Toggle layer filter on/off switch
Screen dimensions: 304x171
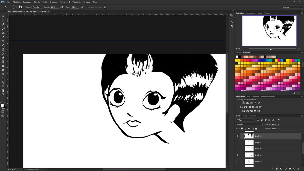279,119
